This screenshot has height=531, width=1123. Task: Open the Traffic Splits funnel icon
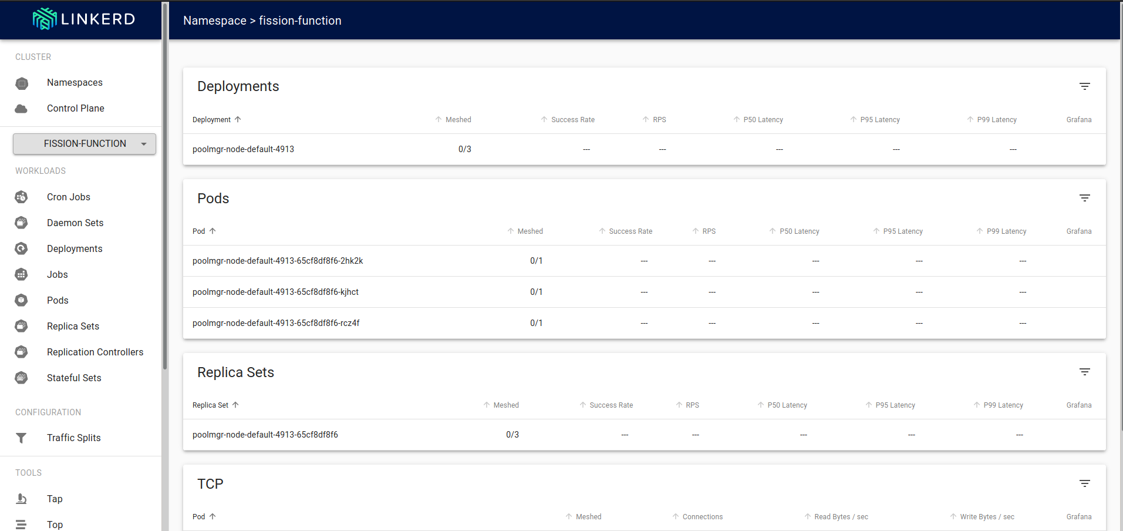click(x=22, y=438)
